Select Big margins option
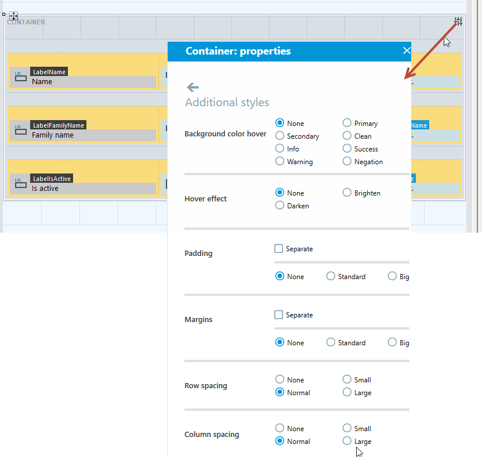This screenshot has height=459, width=482. pos(392,342)
